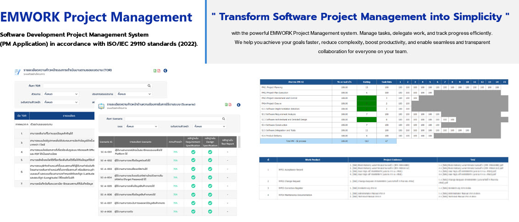Screen dimensions: 519x222
Task: Open the ระบบ dropdown in Scenario filters
Action: pyautogui.click(x=142, y=126)
